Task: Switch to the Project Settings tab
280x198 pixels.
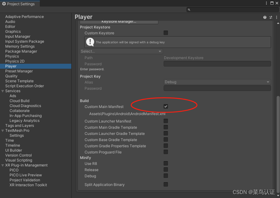Action: coord(20,4)
